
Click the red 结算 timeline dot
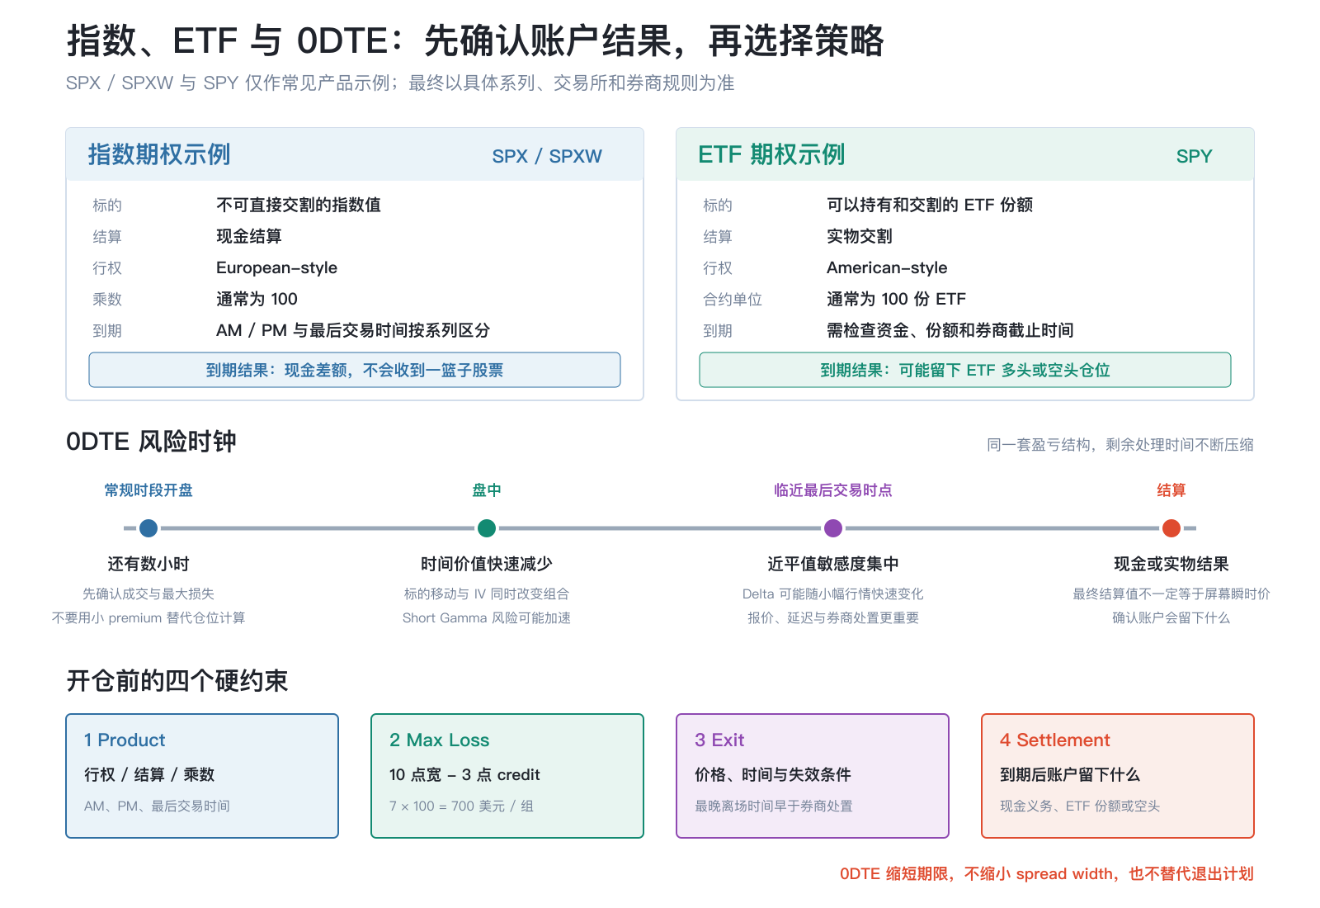coord(1171,528)
